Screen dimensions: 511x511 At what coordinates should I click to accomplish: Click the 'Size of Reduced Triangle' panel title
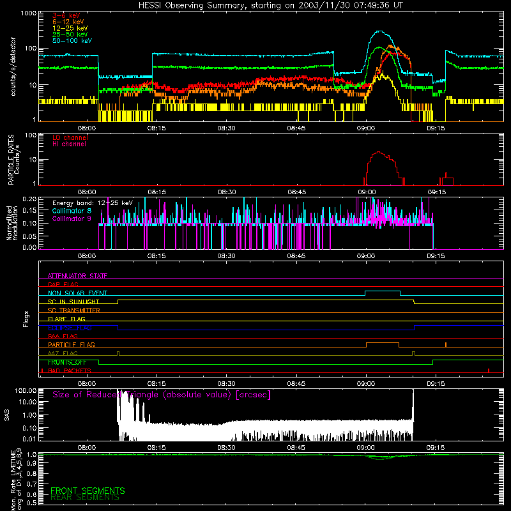tap(162, 395)
